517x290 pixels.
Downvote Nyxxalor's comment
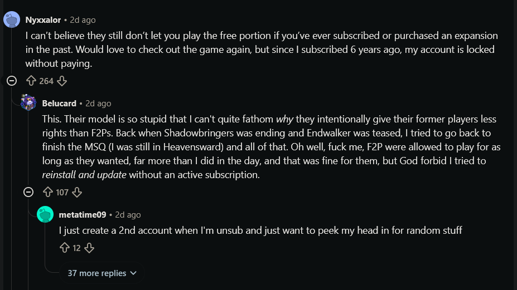pos(62,81)
